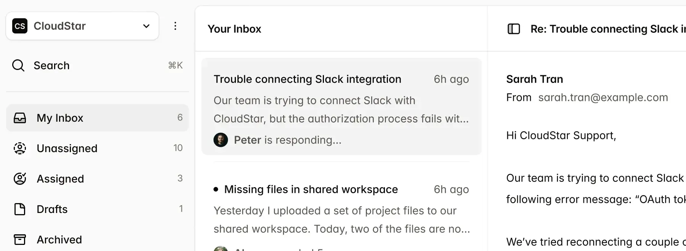
Task: Open the three-dot more options menu
Action: pos(175,26)
